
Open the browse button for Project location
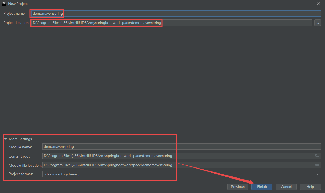[318, 23]
